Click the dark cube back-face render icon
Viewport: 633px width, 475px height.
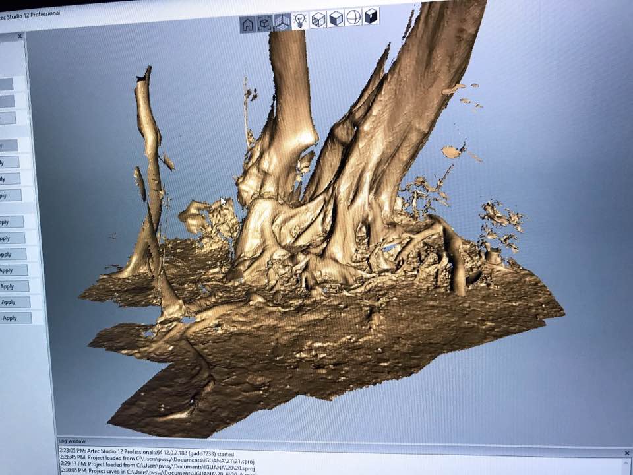[x=371, y=16]
